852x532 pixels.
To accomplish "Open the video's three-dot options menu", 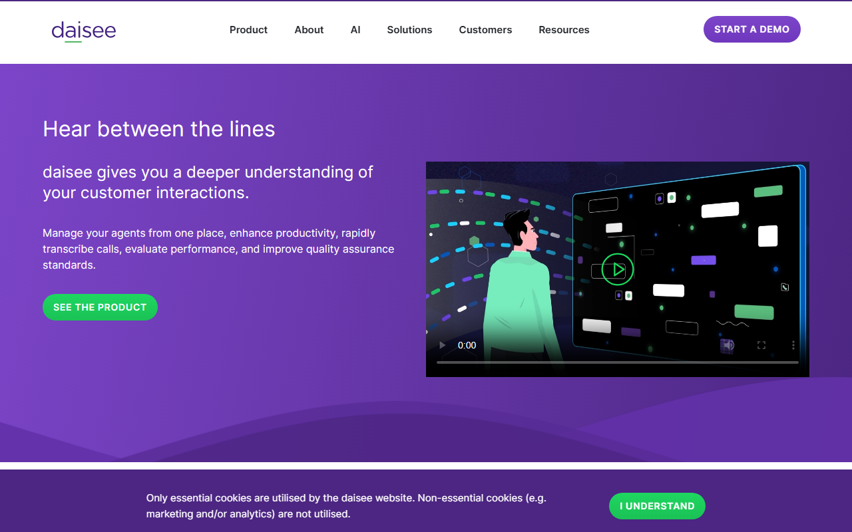I will (793, 345).
